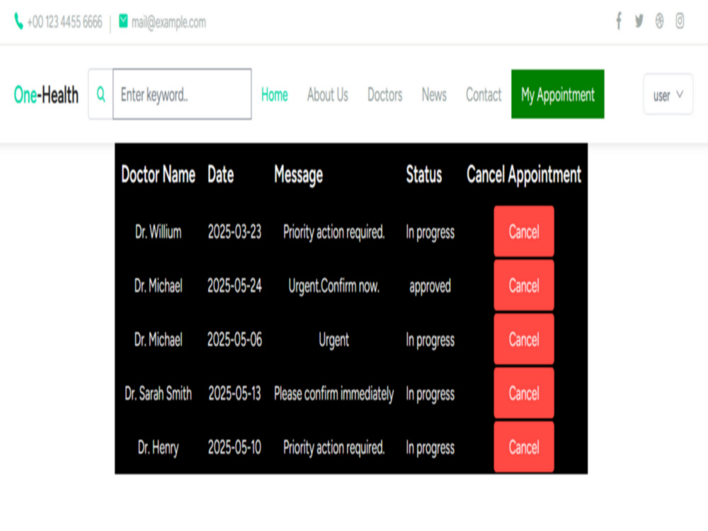Open the News menu item
Viewport: 708px width, 531px height.
(x=434, y=95)
